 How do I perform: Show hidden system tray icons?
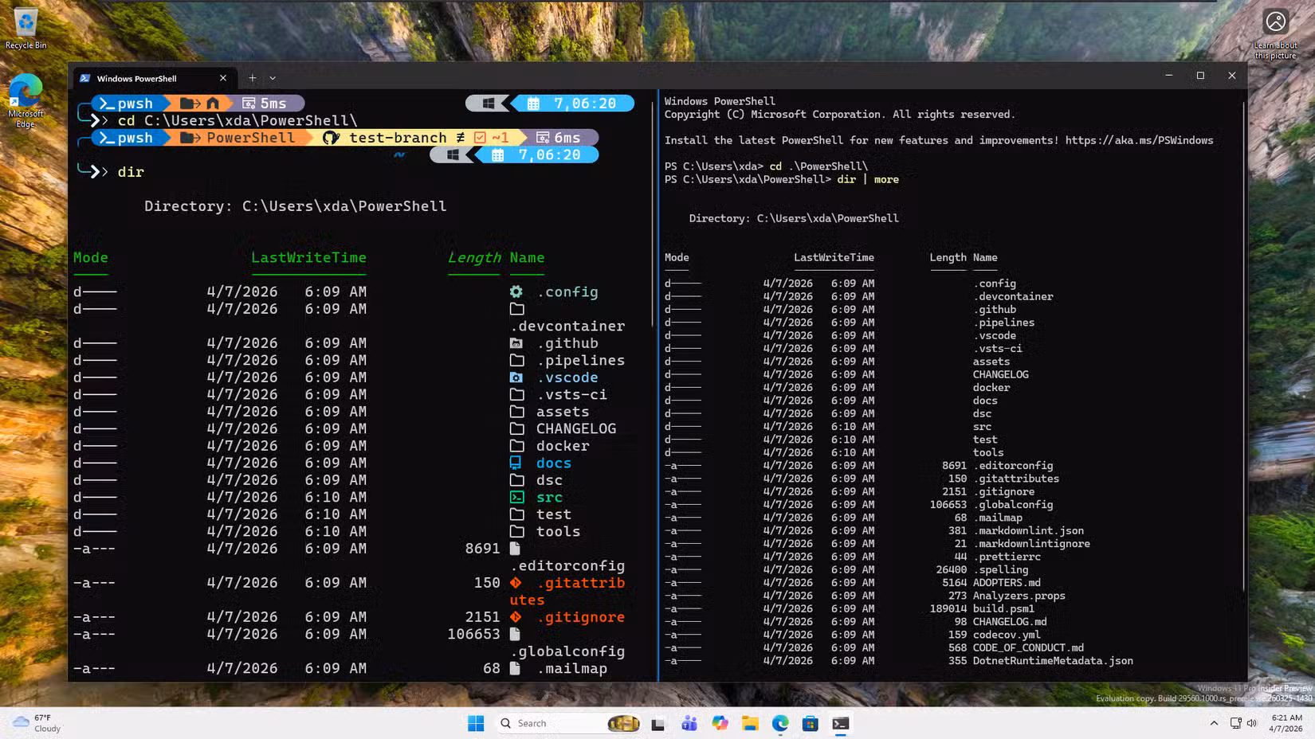pos(1214,723)
